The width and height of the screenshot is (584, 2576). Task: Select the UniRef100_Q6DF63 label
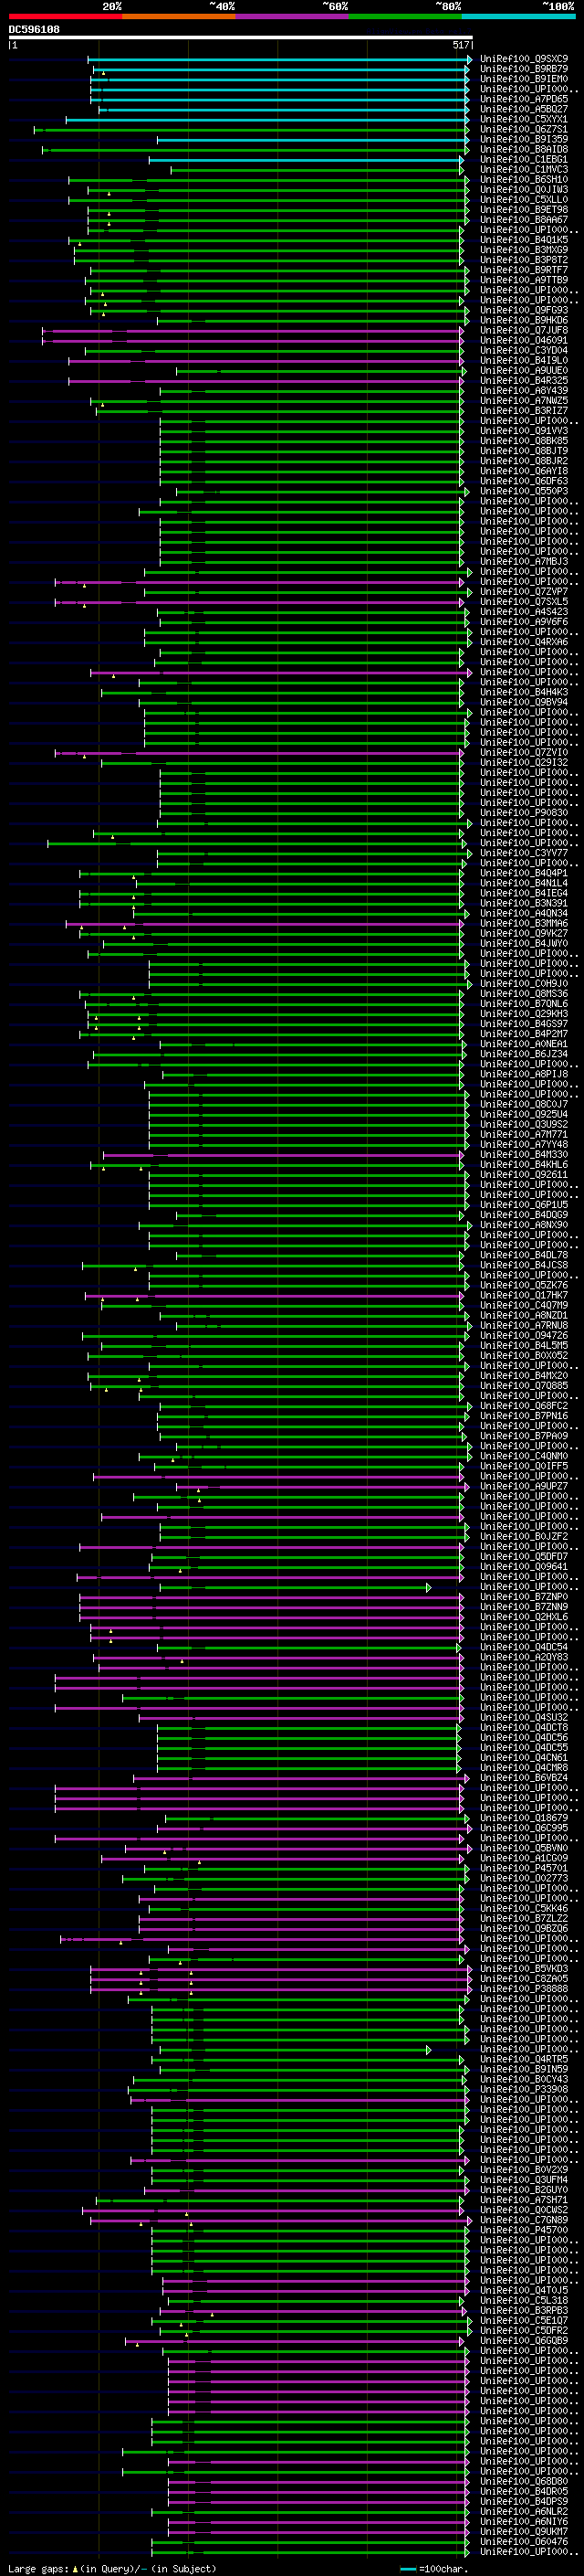click(523, 481)
